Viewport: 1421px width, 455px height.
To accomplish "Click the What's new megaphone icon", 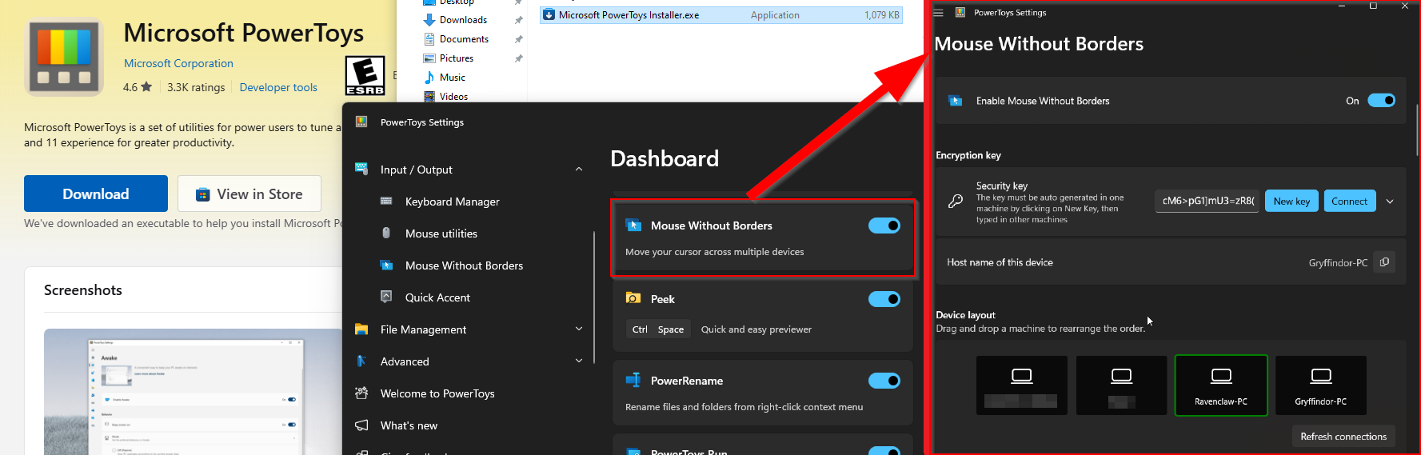I will tap(361, 425).
